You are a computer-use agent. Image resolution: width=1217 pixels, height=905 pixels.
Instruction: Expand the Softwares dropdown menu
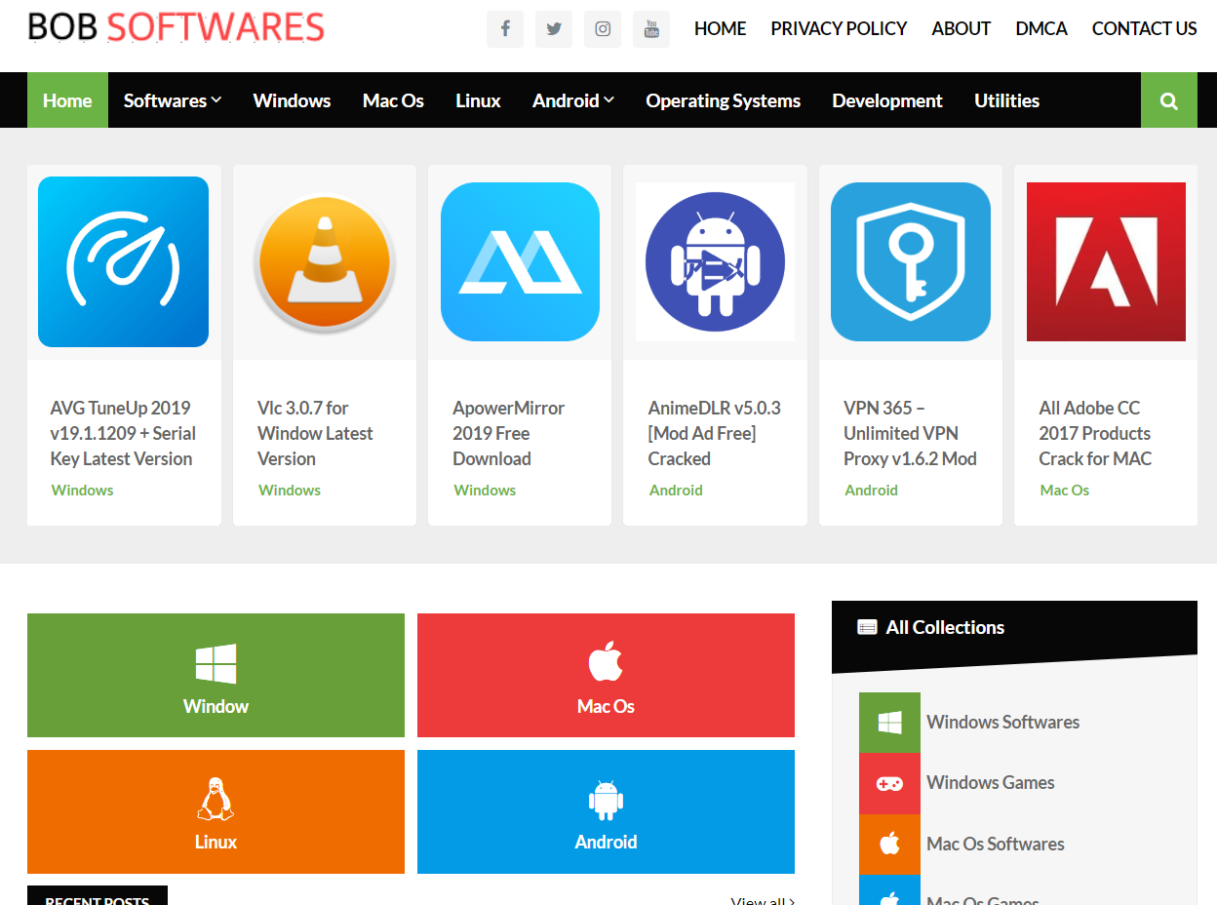click(173, 100)
